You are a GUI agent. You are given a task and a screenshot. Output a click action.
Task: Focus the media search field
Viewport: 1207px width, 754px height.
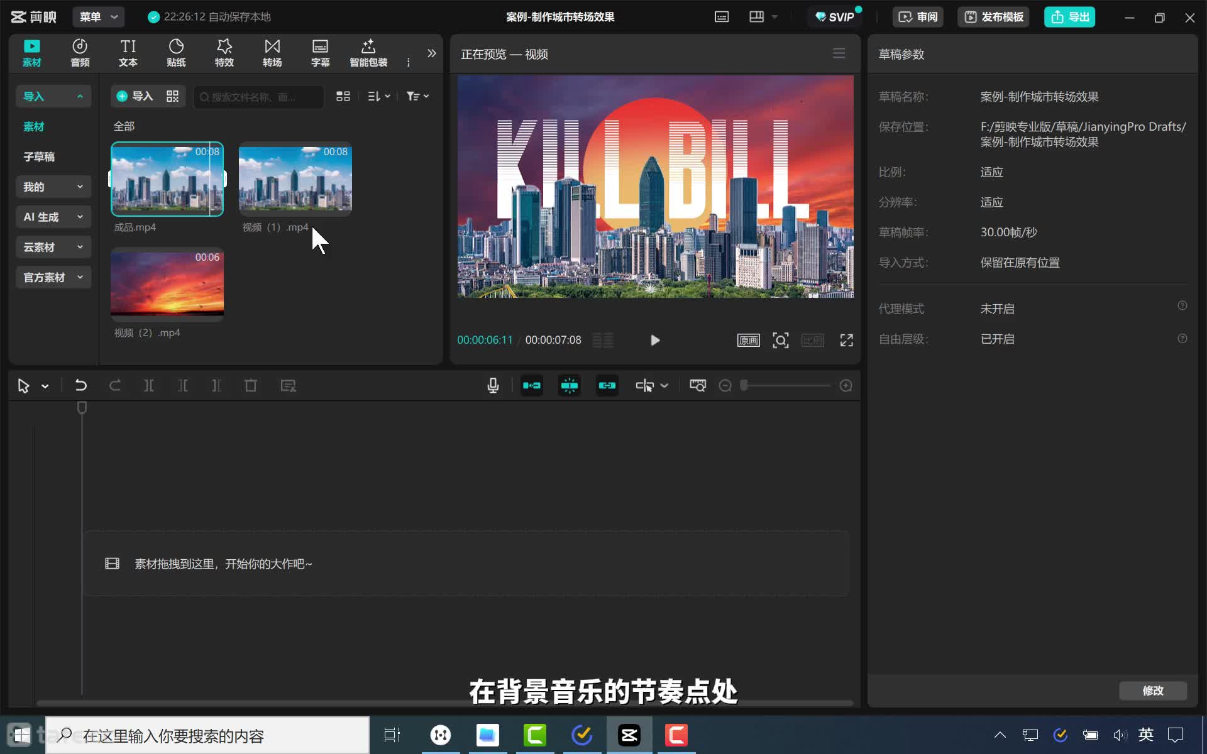[x=258, y=97]
